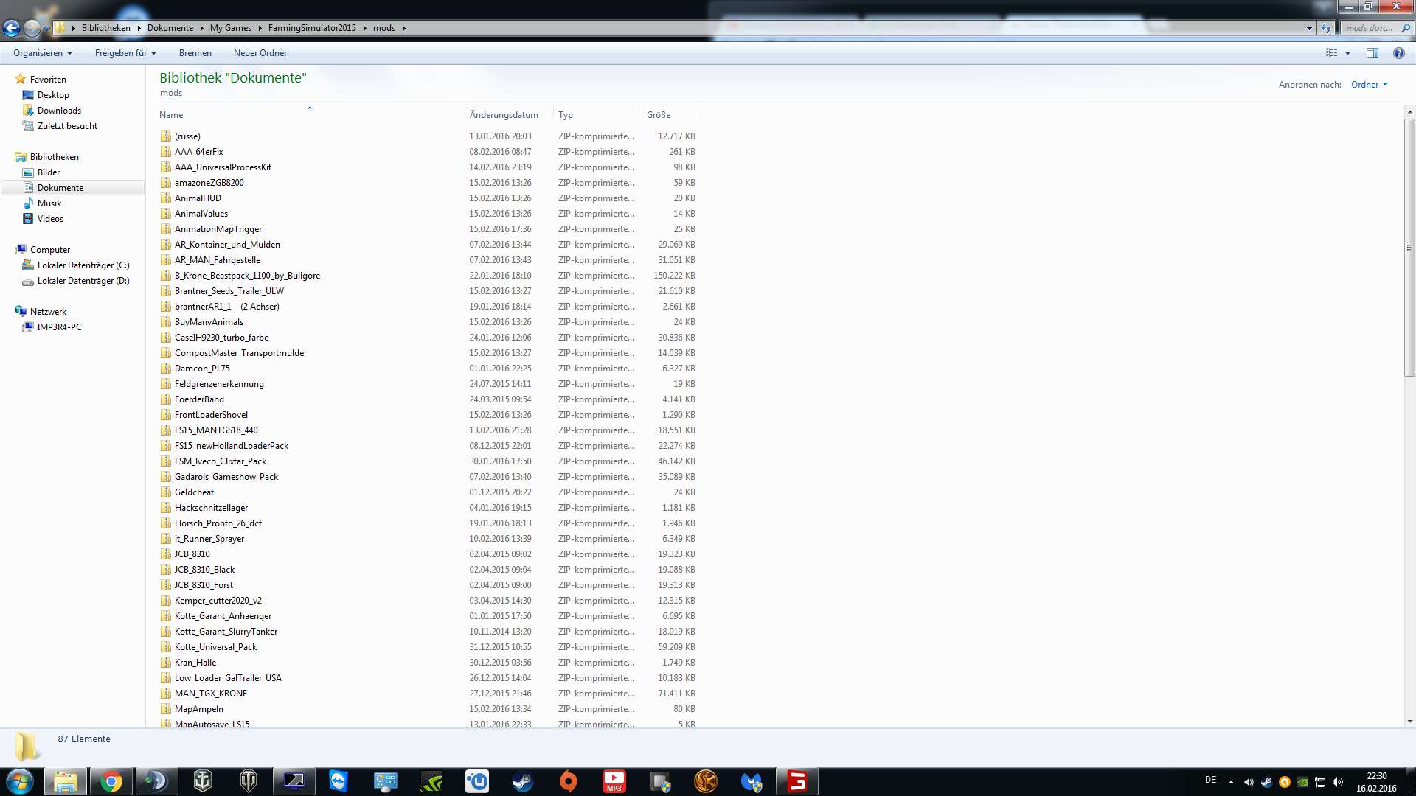Click the search magnifier icon
The width and height of the screenshot is (1416, 796).
pos(1405,28)
